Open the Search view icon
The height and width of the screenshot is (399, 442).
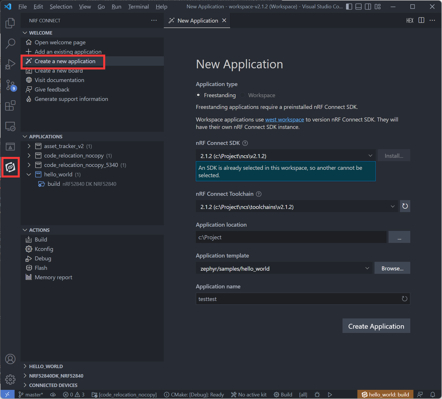[x=10, y=44]
